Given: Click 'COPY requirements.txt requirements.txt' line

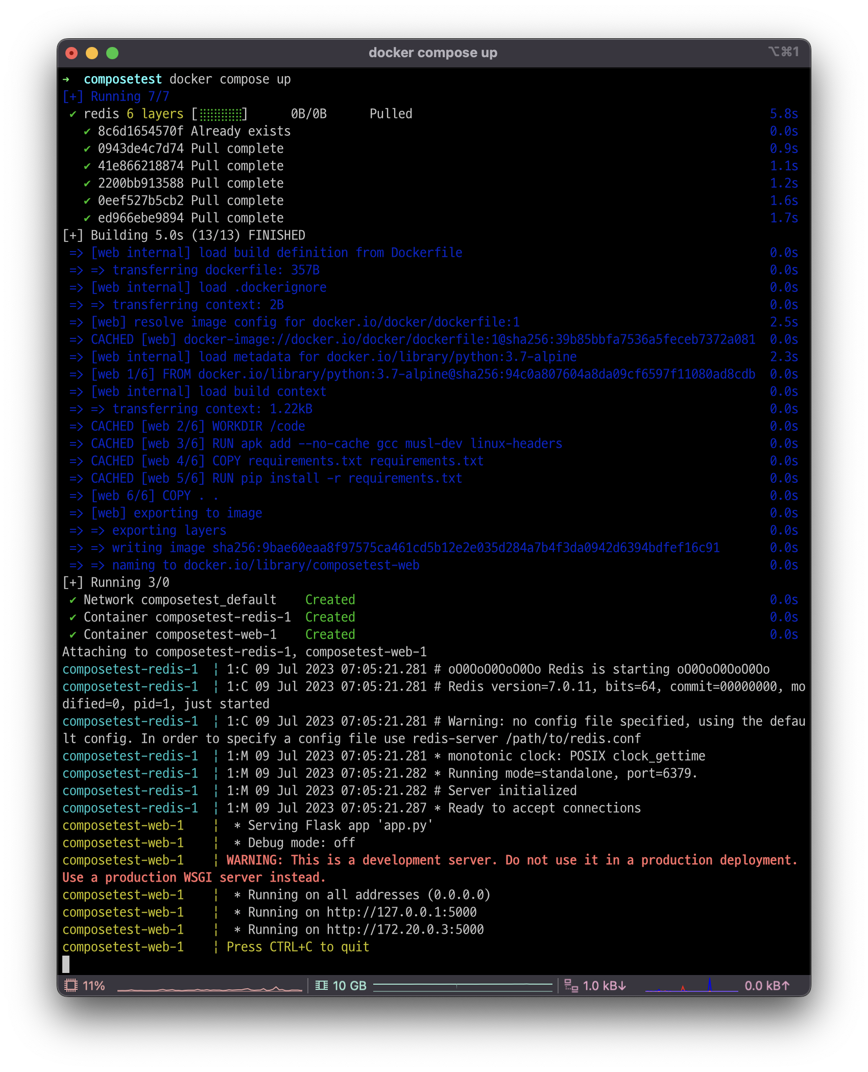Looking at the screenshot, I should pyautogui.click(x=277, y=461).
